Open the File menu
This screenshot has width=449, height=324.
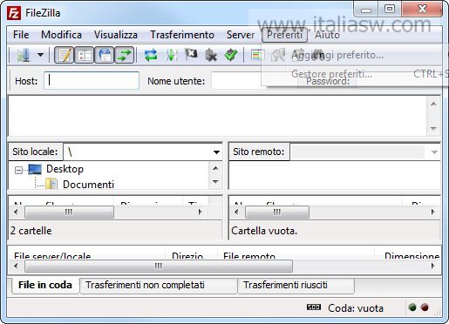pyautogui.click(x=21, y=35)
